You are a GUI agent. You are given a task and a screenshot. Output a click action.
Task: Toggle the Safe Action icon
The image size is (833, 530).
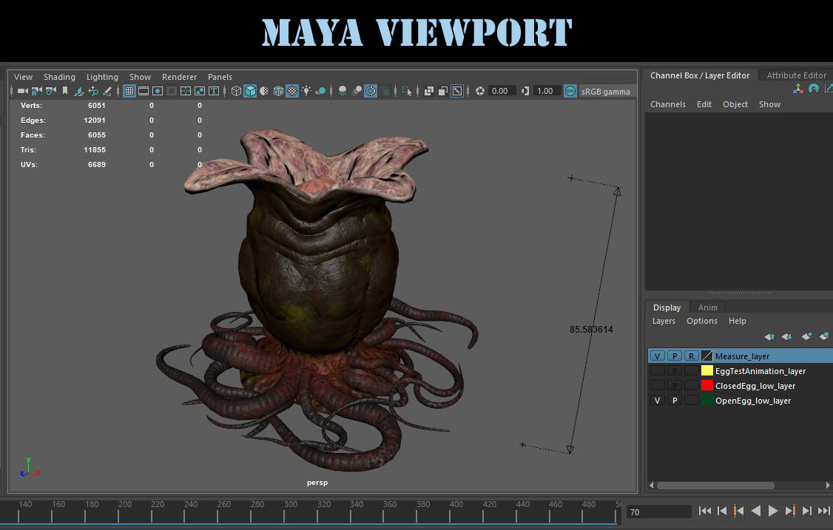(186, 91)
